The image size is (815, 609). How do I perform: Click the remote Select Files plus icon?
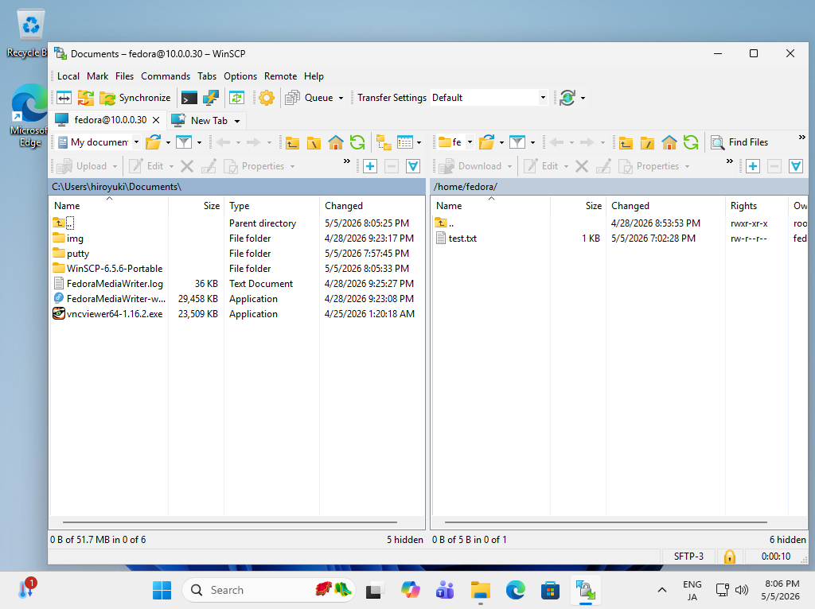753,166
